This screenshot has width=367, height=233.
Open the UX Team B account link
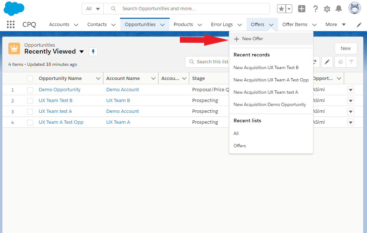(118, 101)
